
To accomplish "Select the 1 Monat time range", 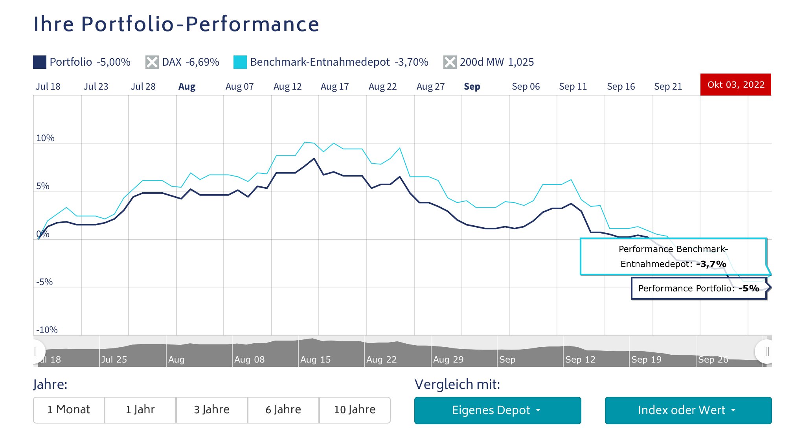I will [x=69, y=410].
